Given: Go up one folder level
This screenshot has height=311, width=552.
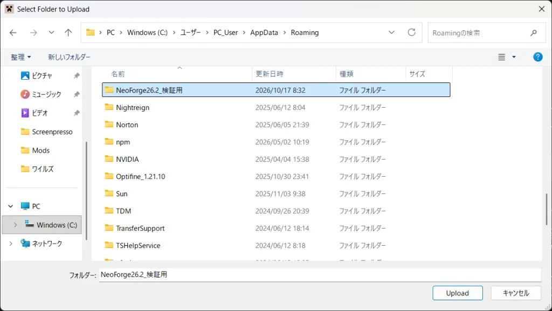Looking at the screenshot, I should (x=68, y=33).
